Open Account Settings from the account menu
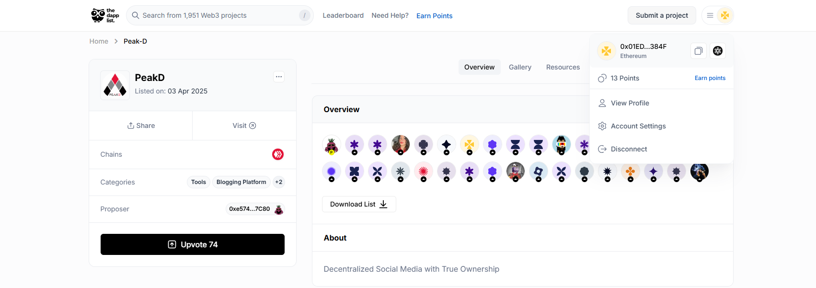816x288 pixels. tap(662, 126)
